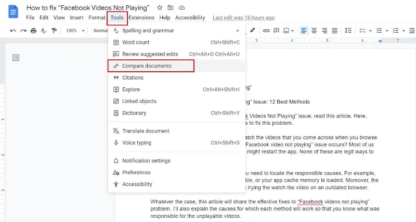
Task: Click the Insert link icon
Action: tap(266, 31)
